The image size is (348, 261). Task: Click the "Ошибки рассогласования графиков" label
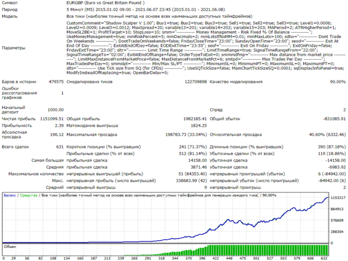click(x=20, y=93)
